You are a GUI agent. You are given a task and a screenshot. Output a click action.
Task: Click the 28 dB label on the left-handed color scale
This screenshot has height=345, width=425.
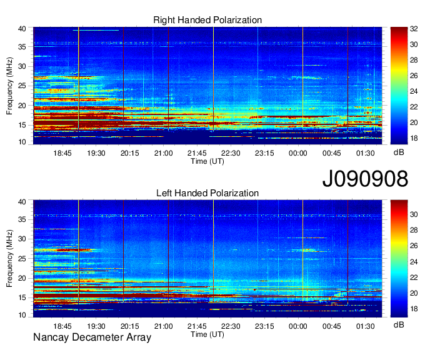[x=414, y=231]
